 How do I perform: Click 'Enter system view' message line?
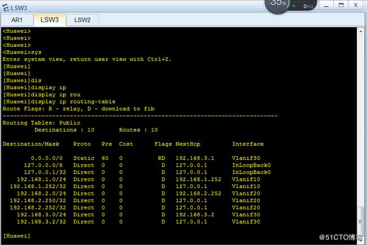87,59
